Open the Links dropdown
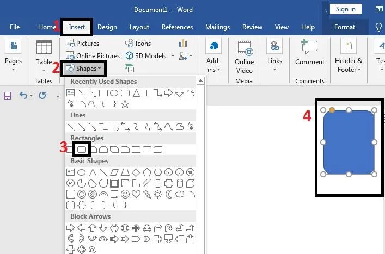Image resolution: width=385 pixels, height=254 pixels. pyautogui.click(x=275, y=70)
